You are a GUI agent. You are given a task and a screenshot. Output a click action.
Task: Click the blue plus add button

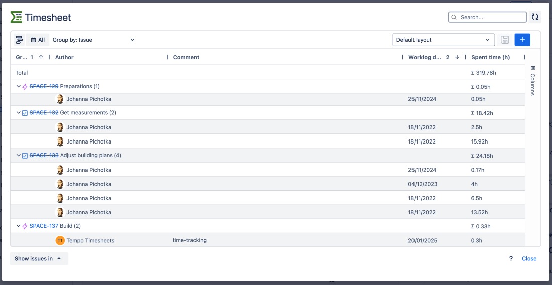pos(522,40)
